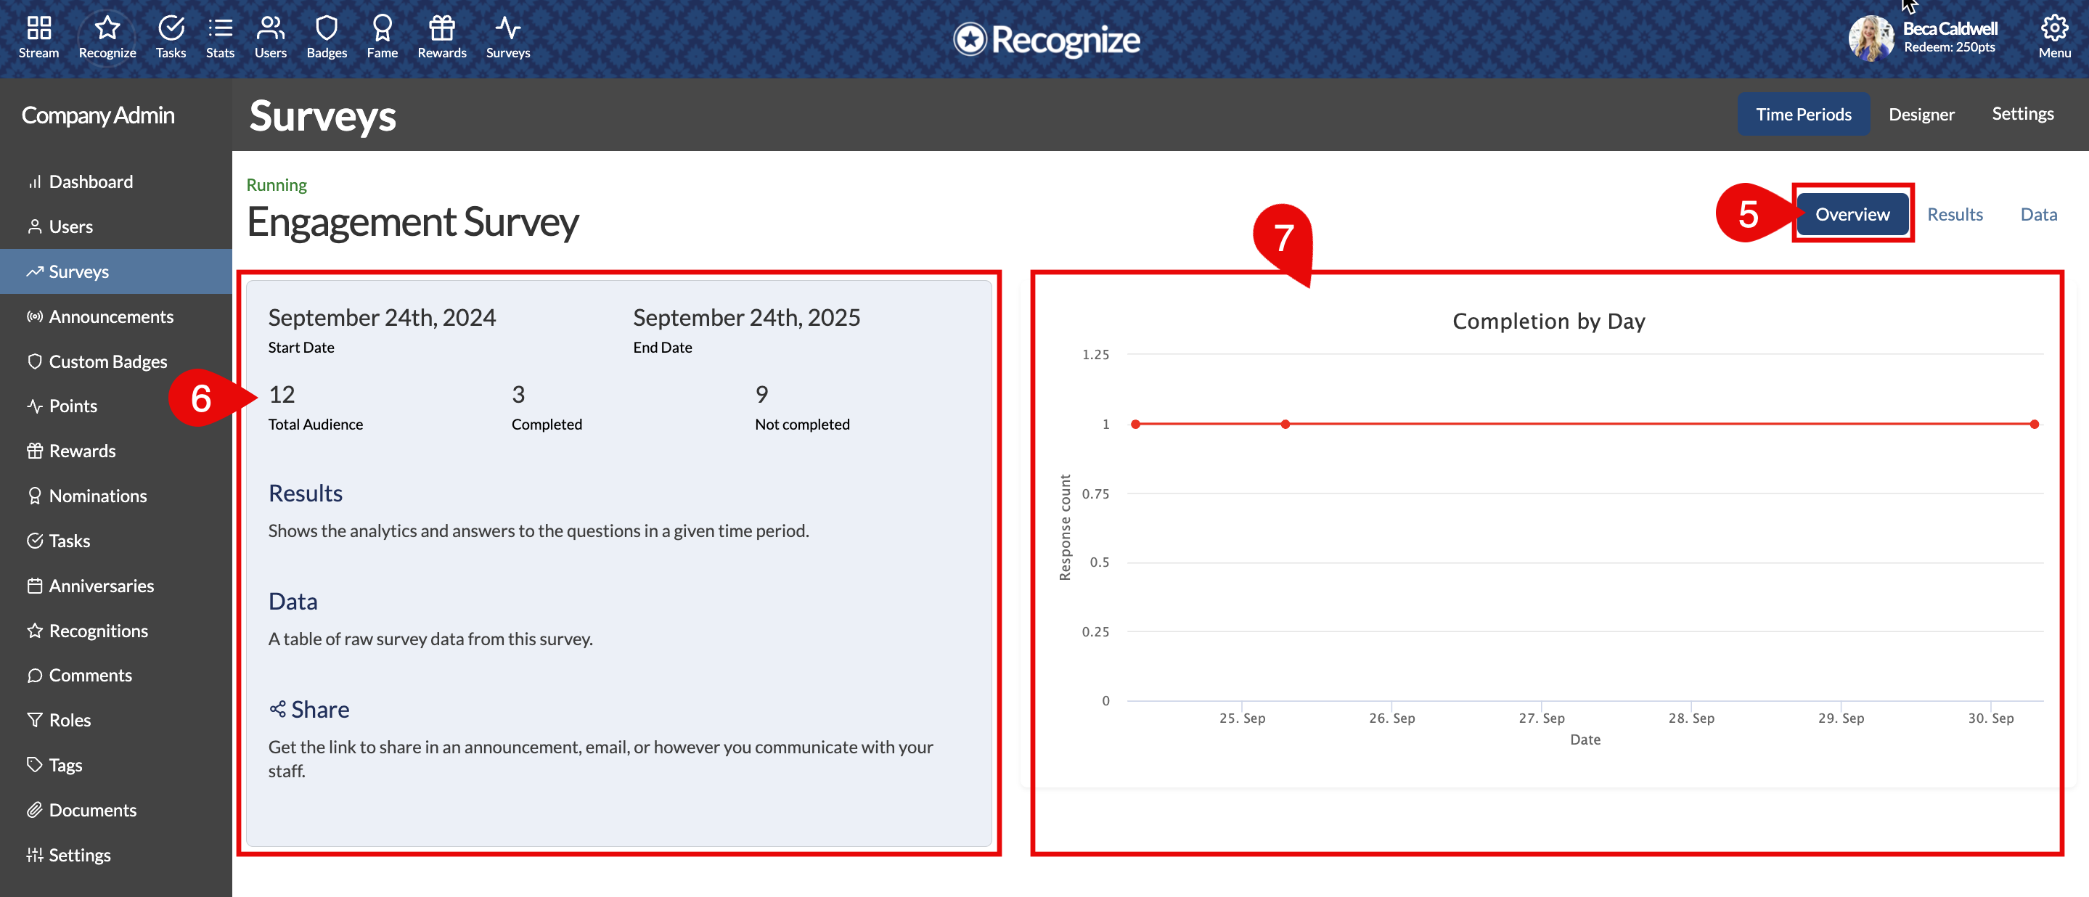Click the Company Admin heading
This screenshot has height=897, width=2089.
click(x=98, y=115)
